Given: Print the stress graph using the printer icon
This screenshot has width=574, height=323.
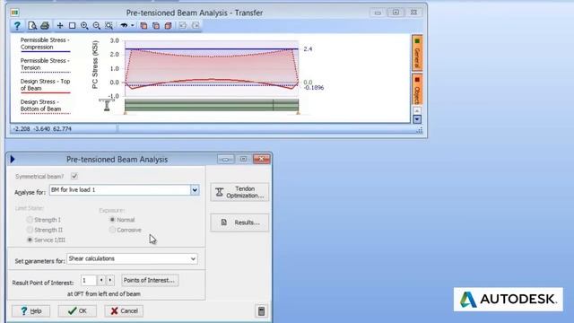Looking at the screenshot, I should [x=45, y=26].
